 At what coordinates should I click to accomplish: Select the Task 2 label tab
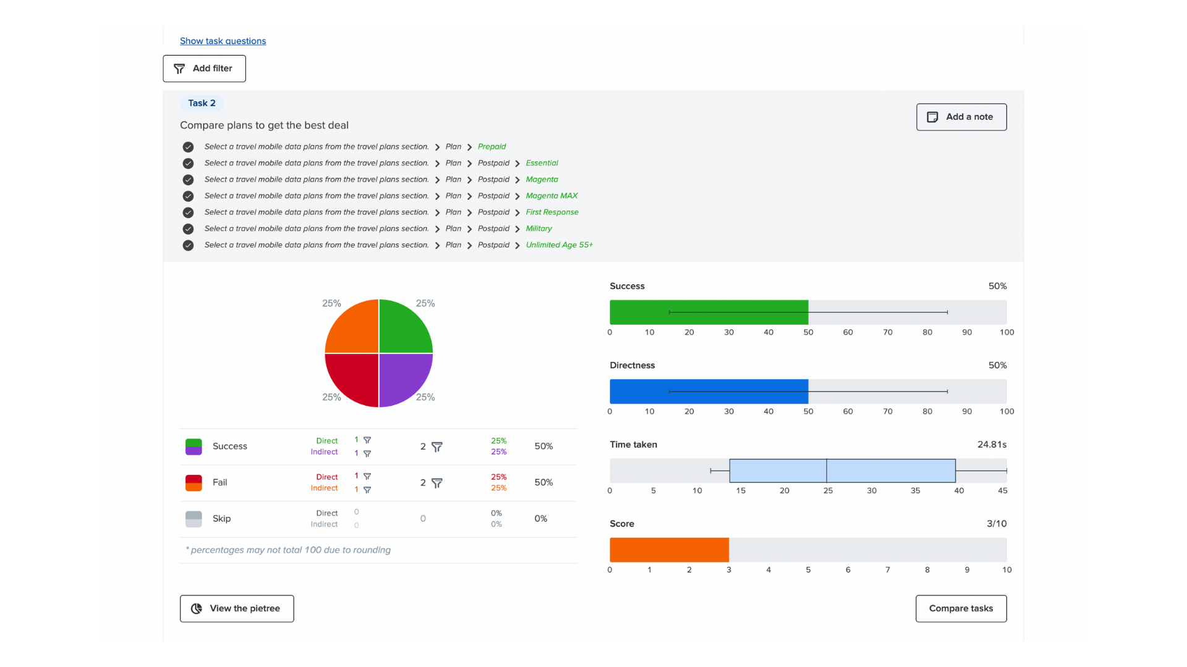[x=202, y=103]
